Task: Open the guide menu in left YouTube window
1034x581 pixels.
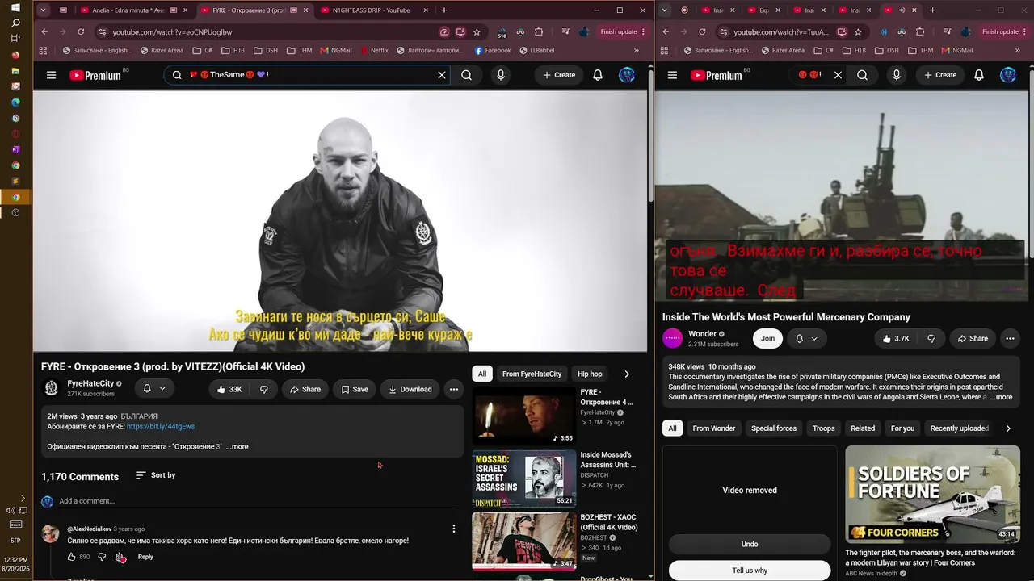Action: [51, 75]
